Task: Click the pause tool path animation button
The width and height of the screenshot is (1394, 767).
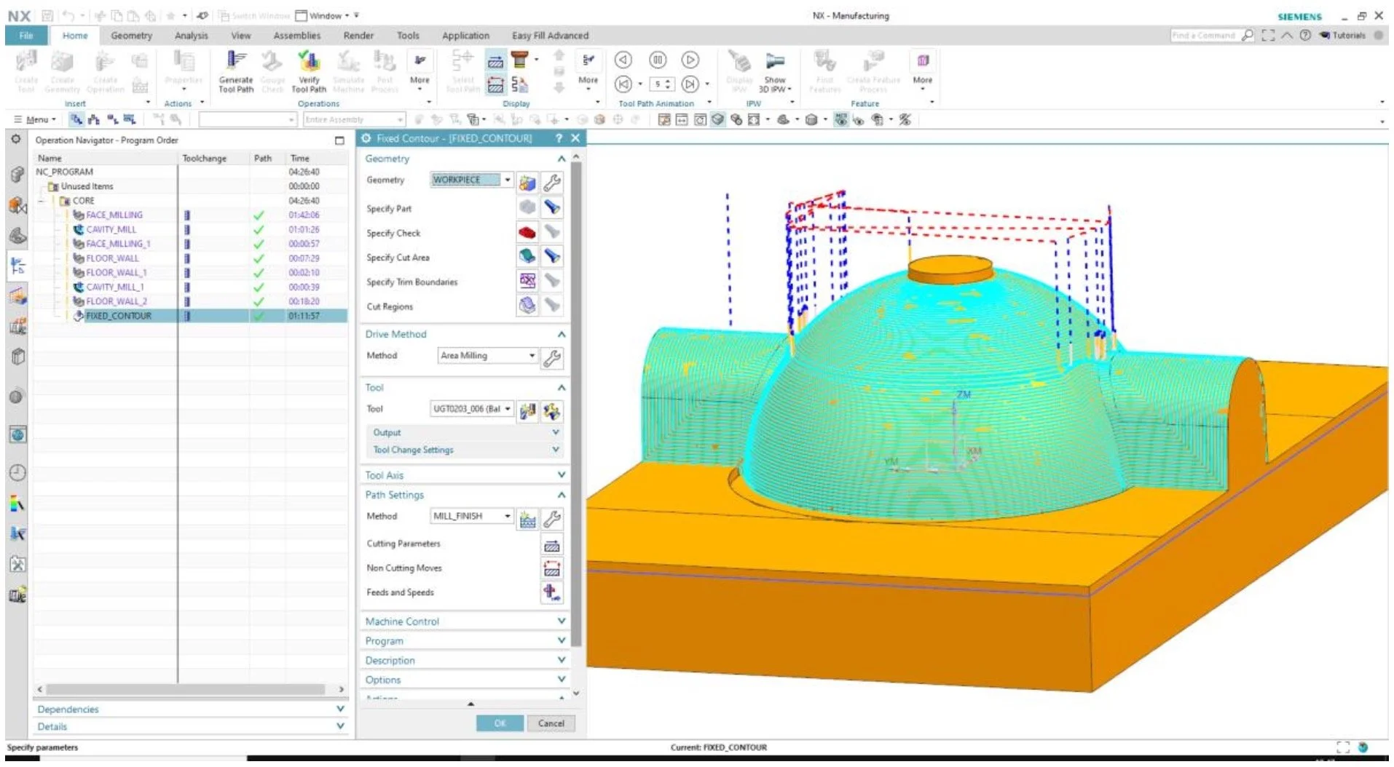Action: [658, 60]
